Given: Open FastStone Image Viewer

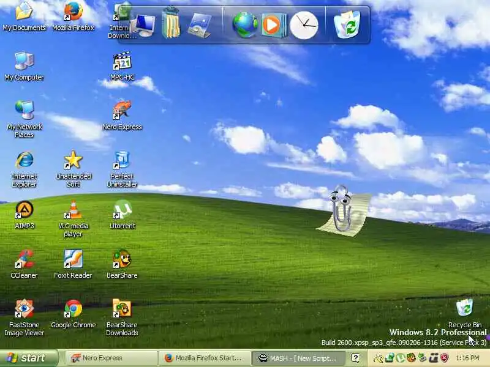Looking at the screenshot, I should tap(24, 317).
